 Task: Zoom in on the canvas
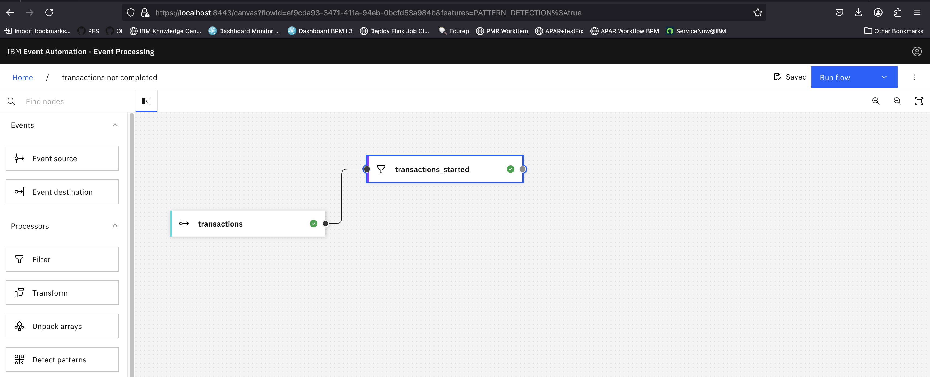[875, 101]
